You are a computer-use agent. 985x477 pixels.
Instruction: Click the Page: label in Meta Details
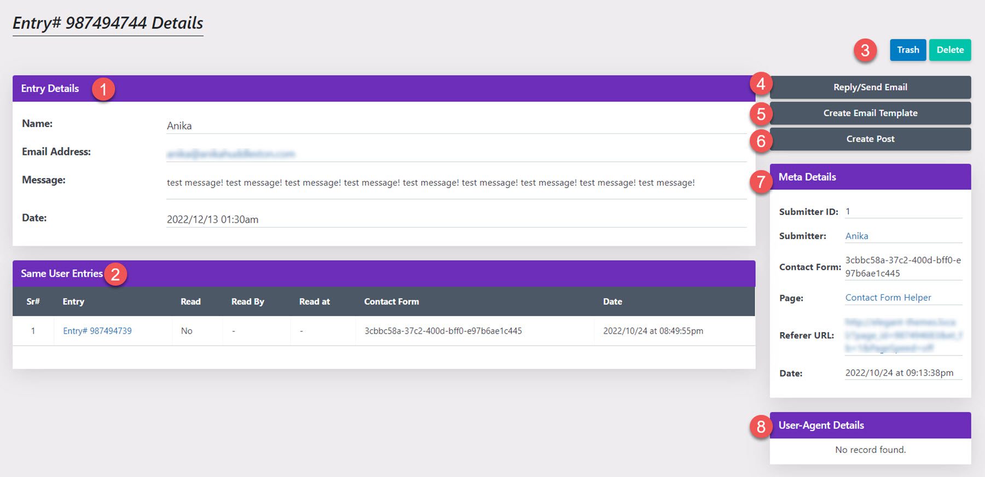791,298
